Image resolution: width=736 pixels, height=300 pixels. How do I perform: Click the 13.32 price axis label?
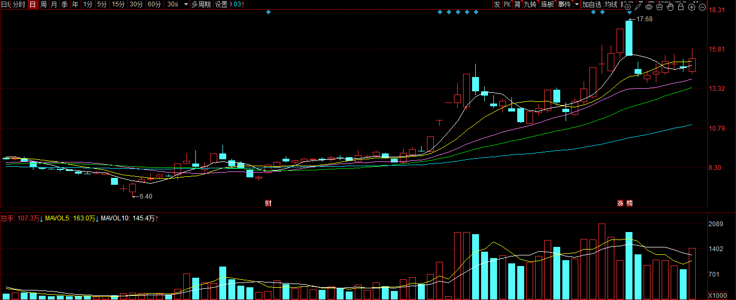click(x=717, y=89)
